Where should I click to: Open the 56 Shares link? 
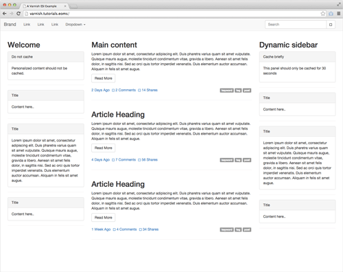[150, 160]
